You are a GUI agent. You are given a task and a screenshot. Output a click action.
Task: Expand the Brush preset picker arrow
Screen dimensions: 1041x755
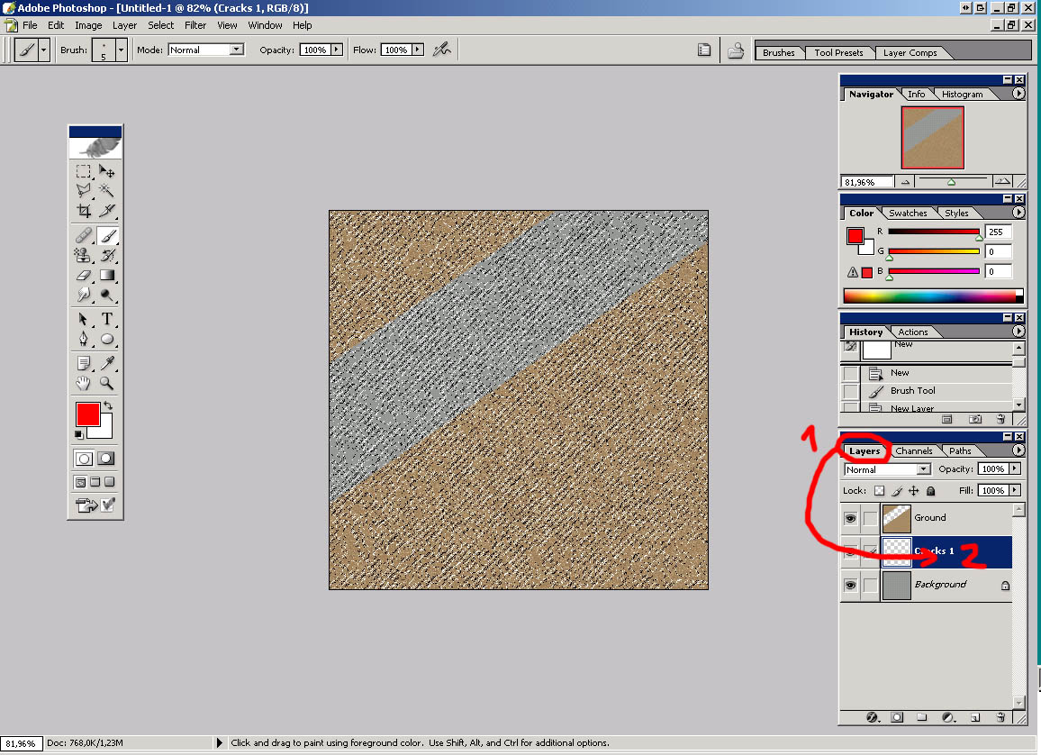pos(121,50)
